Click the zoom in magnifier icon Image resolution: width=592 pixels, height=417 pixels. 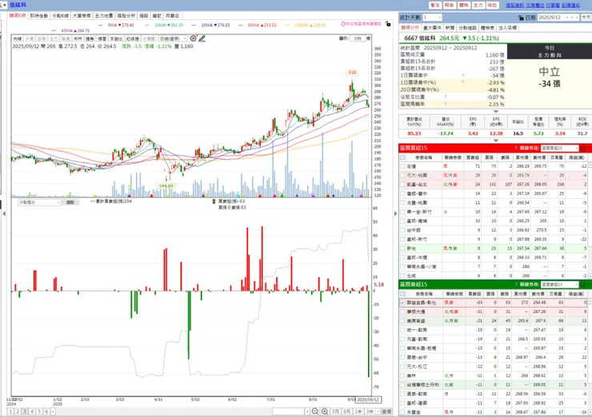pyautogui.click(x=324, y=411)
